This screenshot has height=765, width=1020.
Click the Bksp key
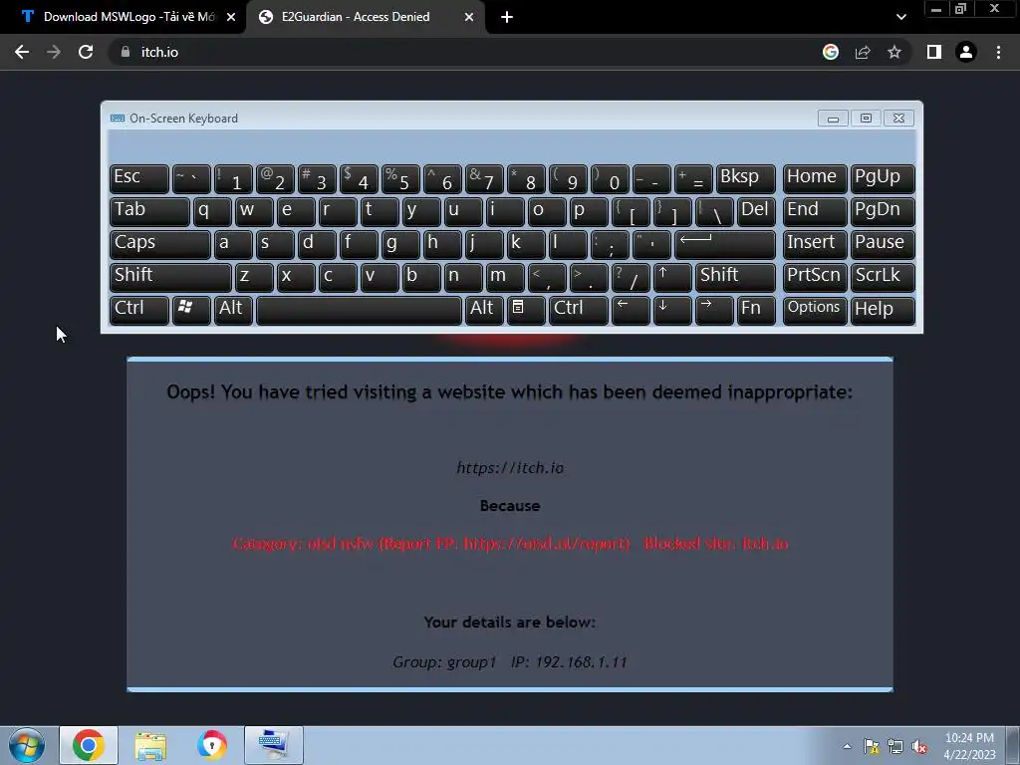point(745,178)
